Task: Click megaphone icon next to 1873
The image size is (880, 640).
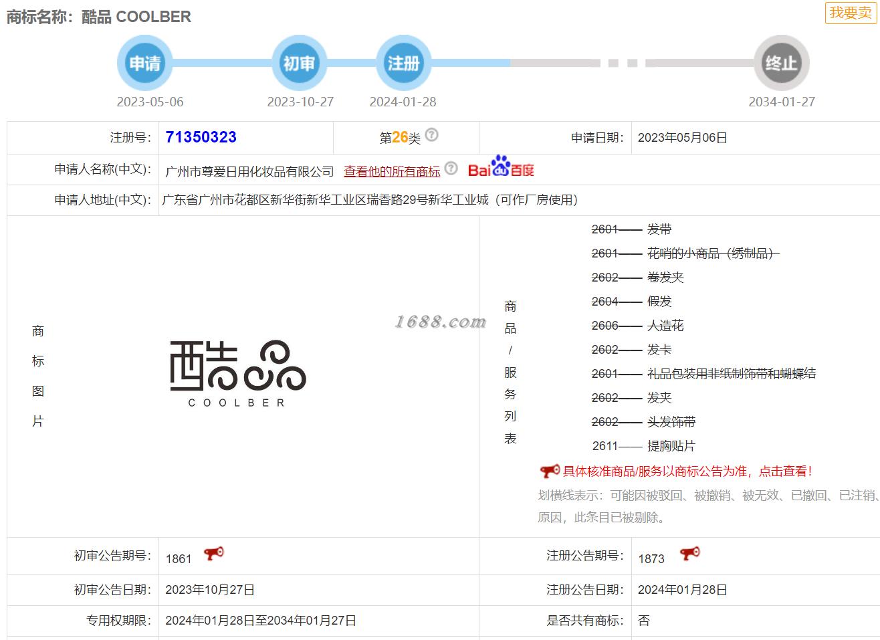Action: (689, 554)
